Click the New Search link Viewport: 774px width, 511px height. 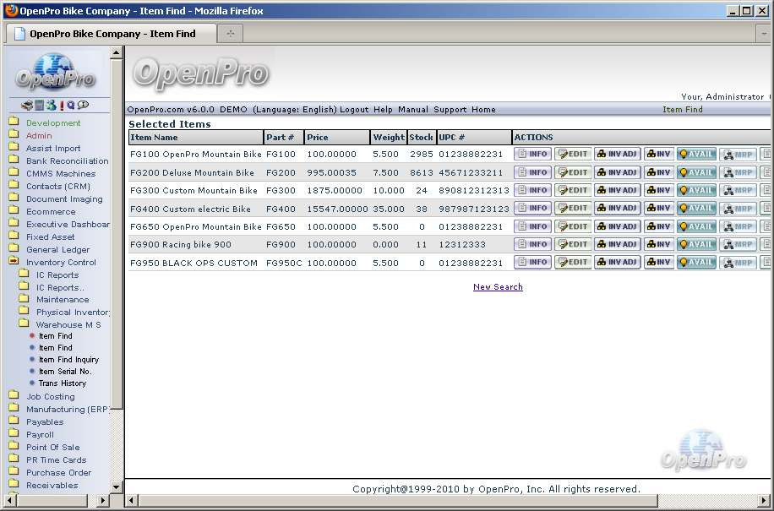pos(498,287)
